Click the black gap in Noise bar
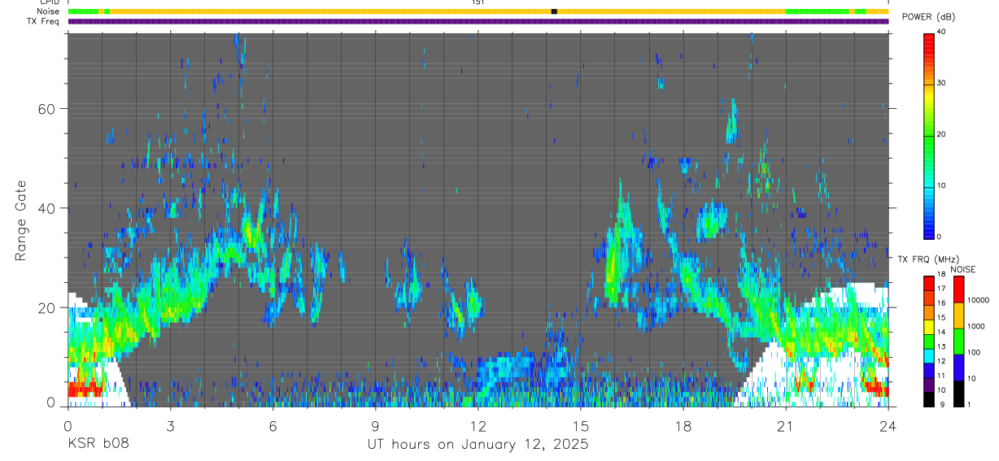999x461 pixels. click(x=554, y=11)
